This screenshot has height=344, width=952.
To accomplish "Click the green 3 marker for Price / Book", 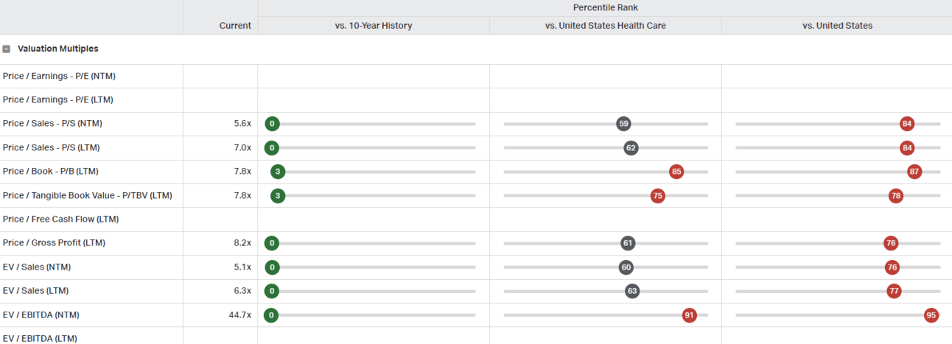I will [x=277, y=172].
